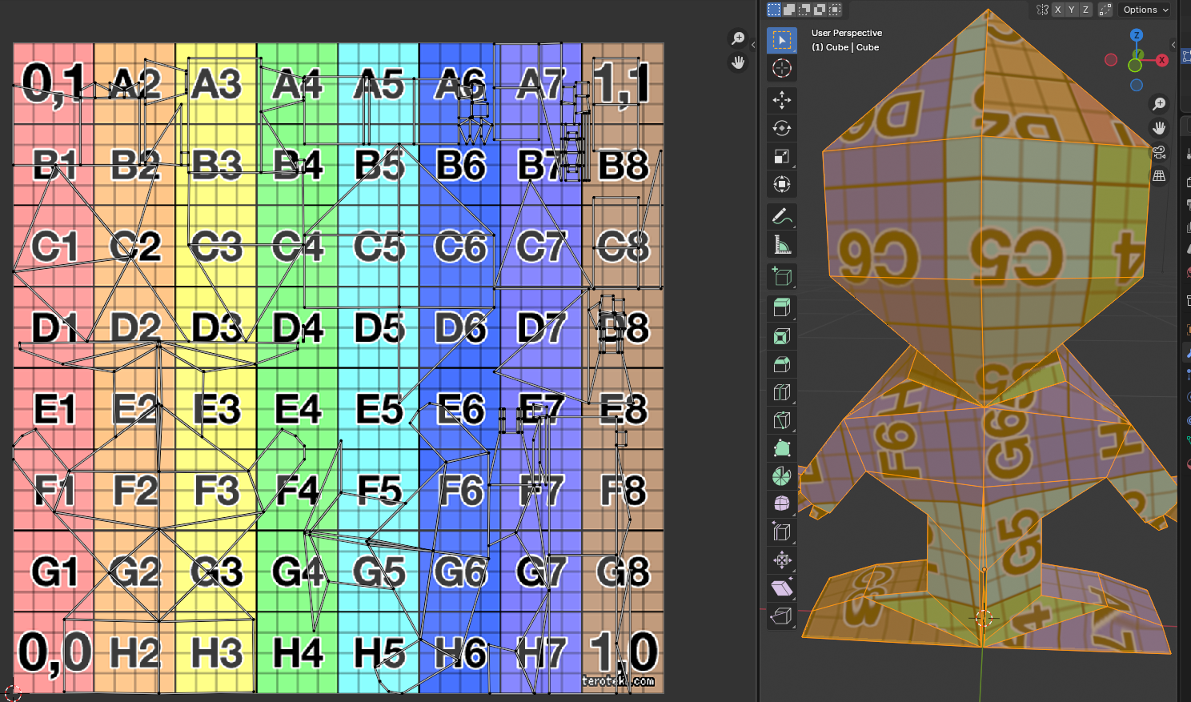Choose the Knife tool
Viewport: 1191px width, 702px height.
782,420
